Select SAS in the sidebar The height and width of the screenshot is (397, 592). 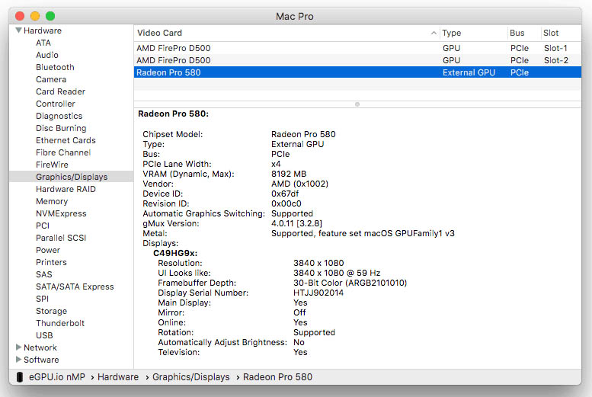44,274
